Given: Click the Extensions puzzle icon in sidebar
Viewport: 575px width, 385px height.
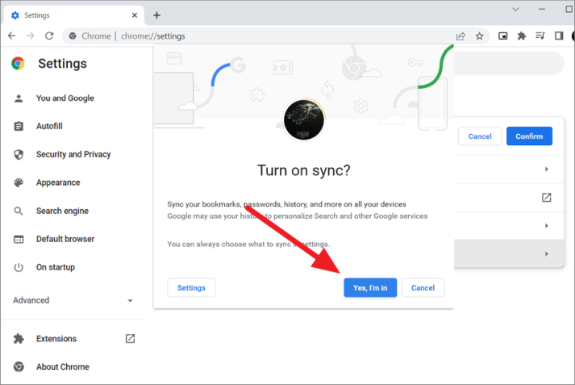Looking at the screenshot, I should pyautogui.click(x=19, y=338).
